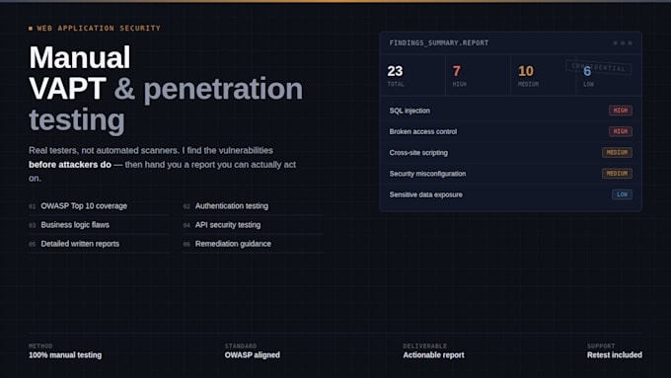Click the FINDINGS_SUMMARY.REPORT title
The height and width of the screenshot is (378, 671).
coord(439,42)
